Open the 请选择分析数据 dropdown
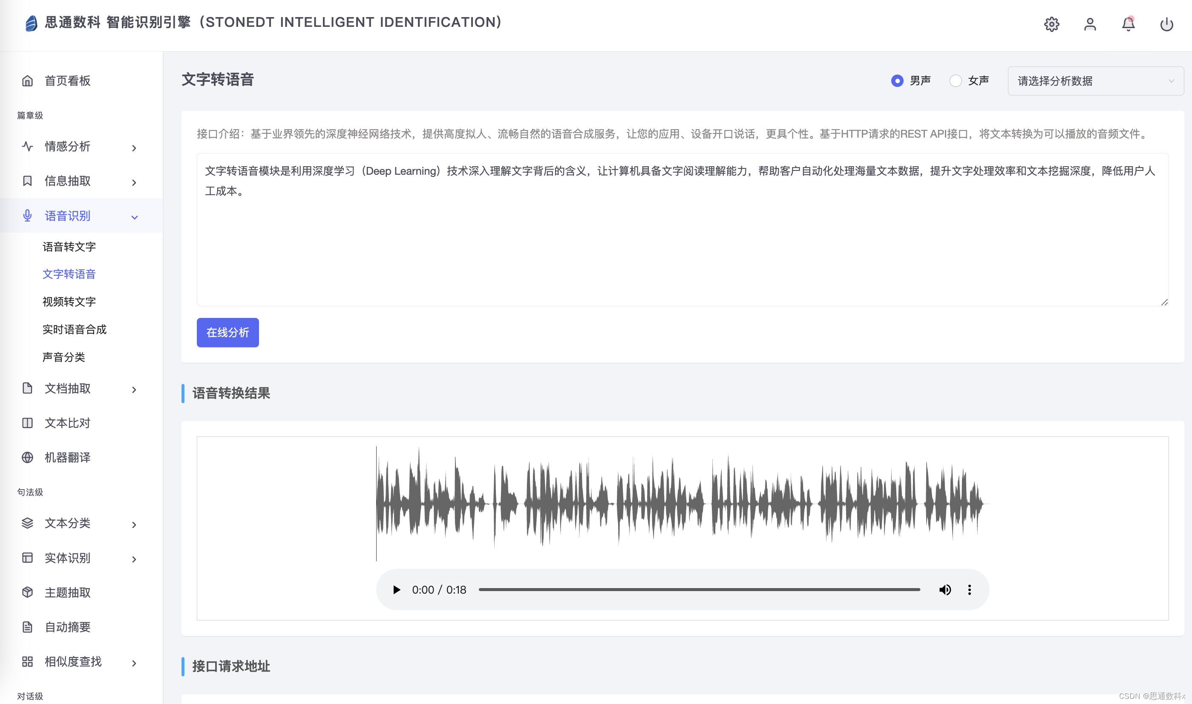 click(x=1095, y=81)
